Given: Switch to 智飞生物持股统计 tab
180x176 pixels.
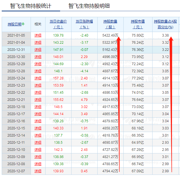Looking at the screenshot, I should click(31, 6).
